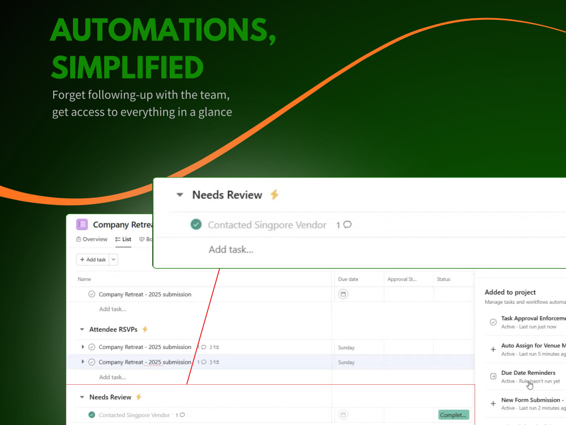Set due date for top Company Retreat submission
Viewport: 566px width, 425px height.
tap(344, 294)
